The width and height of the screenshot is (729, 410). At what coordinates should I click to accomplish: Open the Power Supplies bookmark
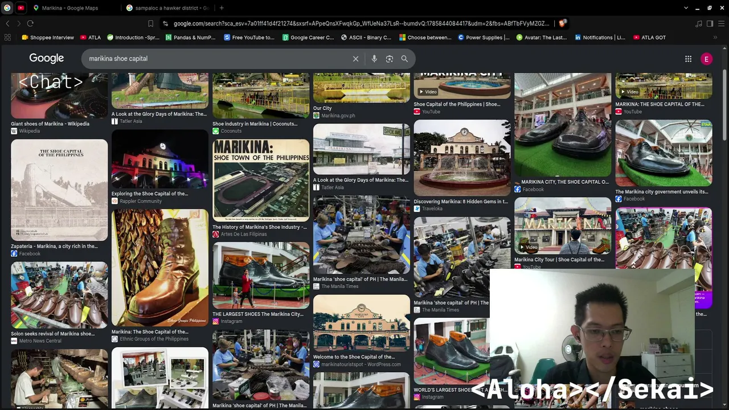click(484, 38)
